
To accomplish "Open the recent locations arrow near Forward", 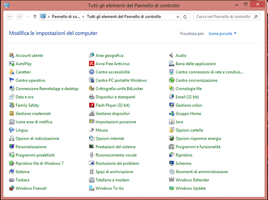I will click(27, 17).
